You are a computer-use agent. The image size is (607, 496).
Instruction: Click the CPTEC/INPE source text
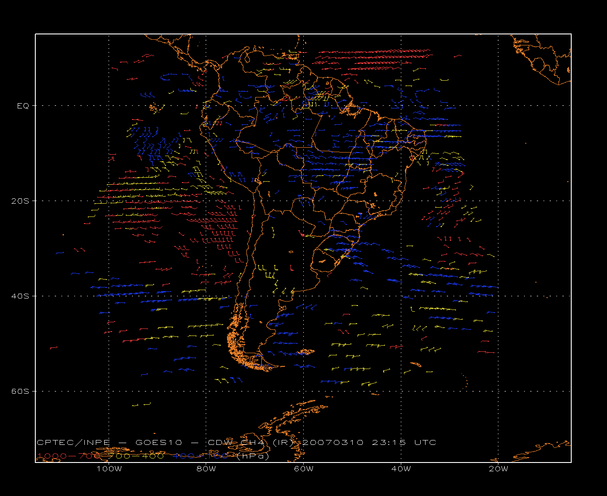point(73,443)
